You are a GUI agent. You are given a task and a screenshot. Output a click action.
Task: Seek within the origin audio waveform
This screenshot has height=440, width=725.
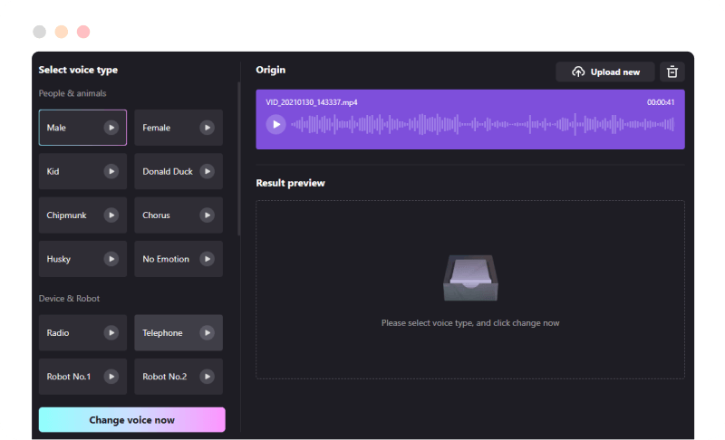(x=480, y=124)
